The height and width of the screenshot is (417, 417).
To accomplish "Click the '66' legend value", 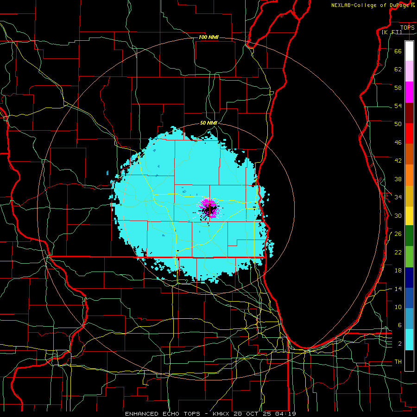I will (398, 51).
